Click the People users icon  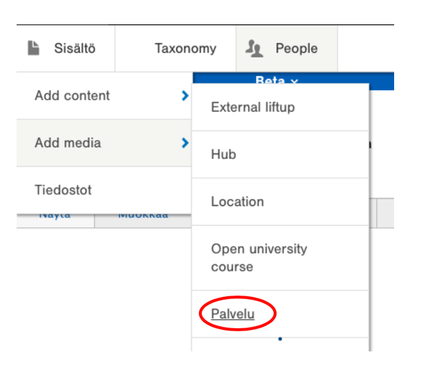coord(255,49)
